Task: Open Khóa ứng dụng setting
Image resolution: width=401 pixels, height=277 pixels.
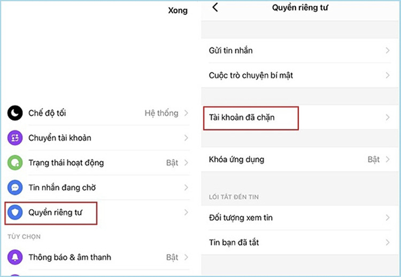Action: coord(300,159)
